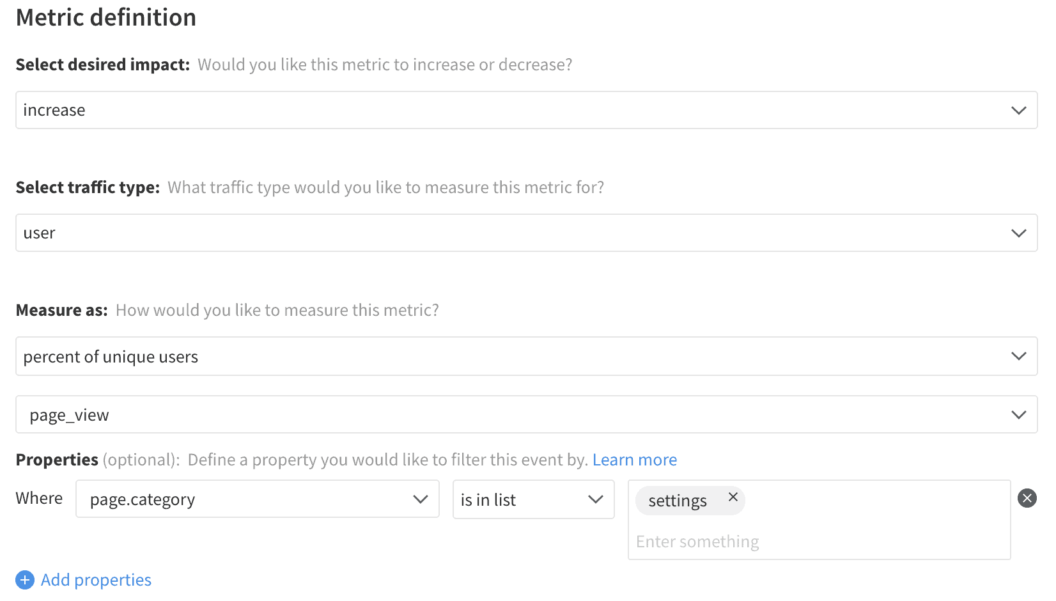Open the desired impact 'increase' dropdown
This screenshot has height=601, width=1056.
click(x=527, y=110)
